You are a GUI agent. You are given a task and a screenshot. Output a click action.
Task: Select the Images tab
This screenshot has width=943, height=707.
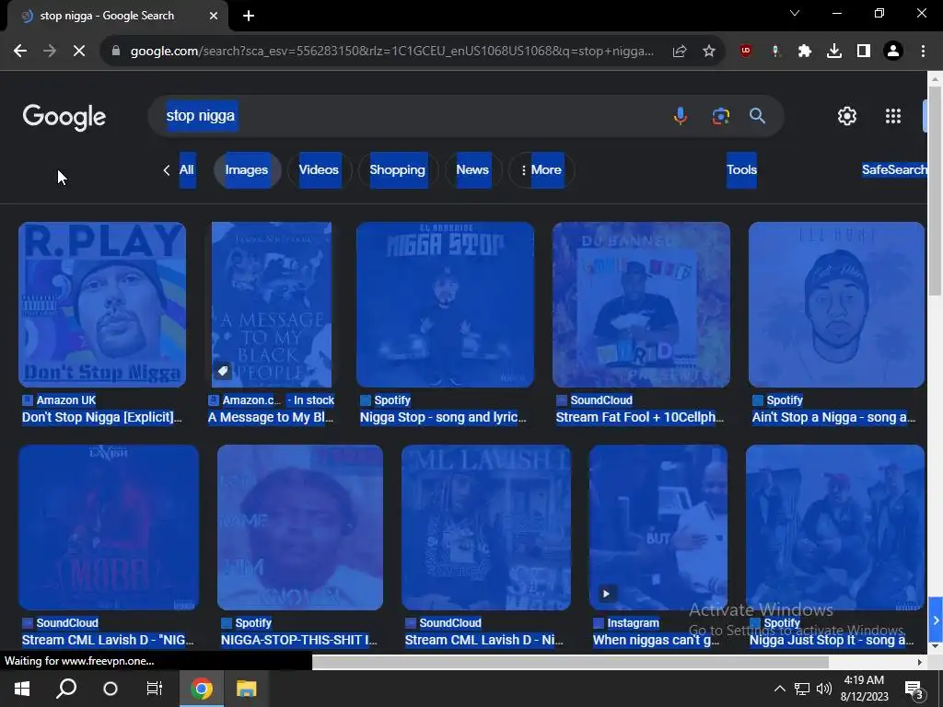pyautogui.click(x=247, y=169)
